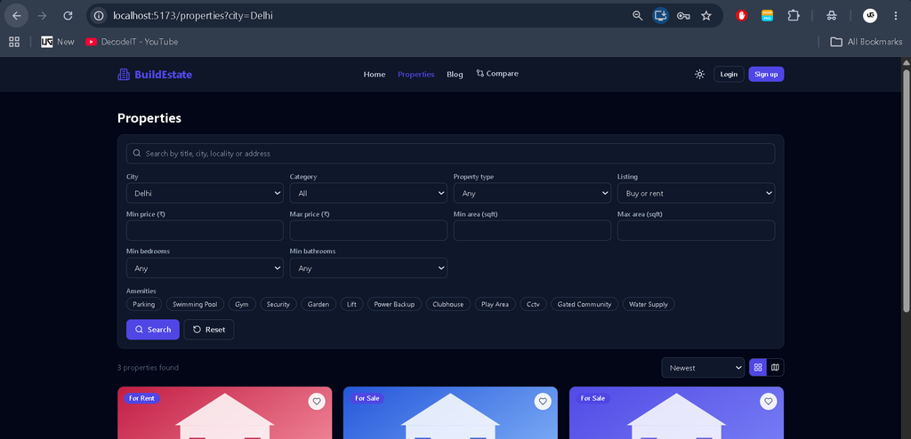Favorite the last For Sale card heart
Screen dimensions: 911x439
coord(768,402)
